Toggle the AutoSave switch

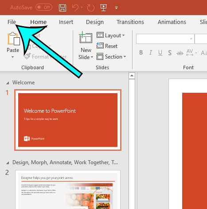44,7
